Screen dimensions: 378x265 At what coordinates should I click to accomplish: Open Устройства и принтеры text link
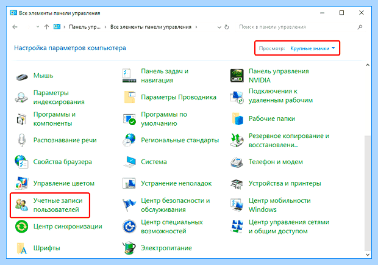tap(285, 183)
